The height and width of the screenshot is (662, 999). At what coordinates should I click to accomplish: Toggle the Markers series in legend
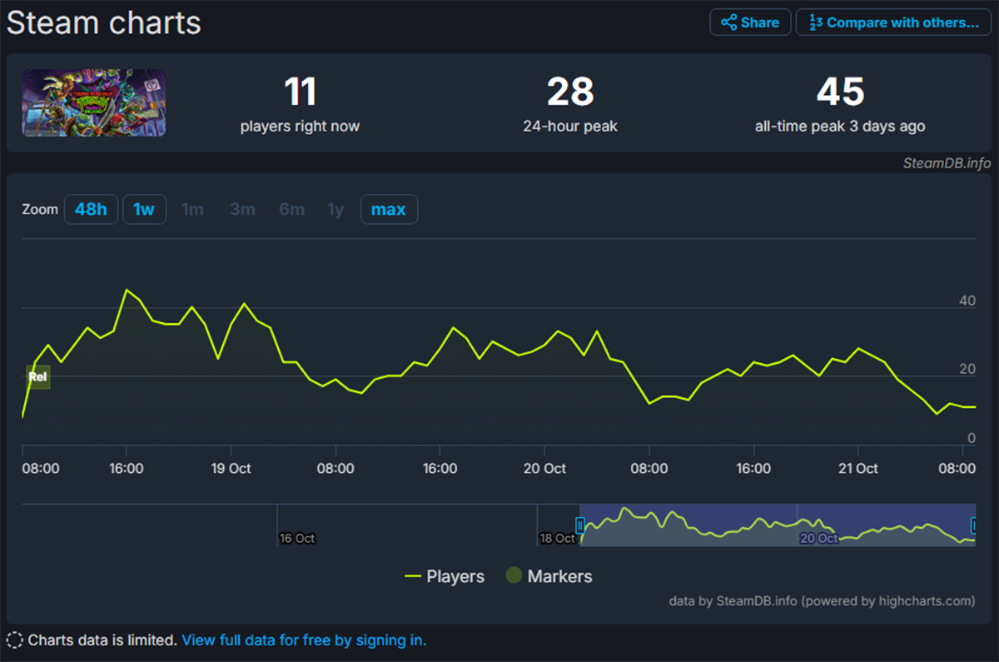click(x=549, y=576)
